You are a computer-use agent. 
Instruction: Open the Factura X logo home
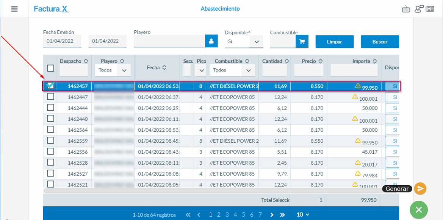(x=52, y=9)
